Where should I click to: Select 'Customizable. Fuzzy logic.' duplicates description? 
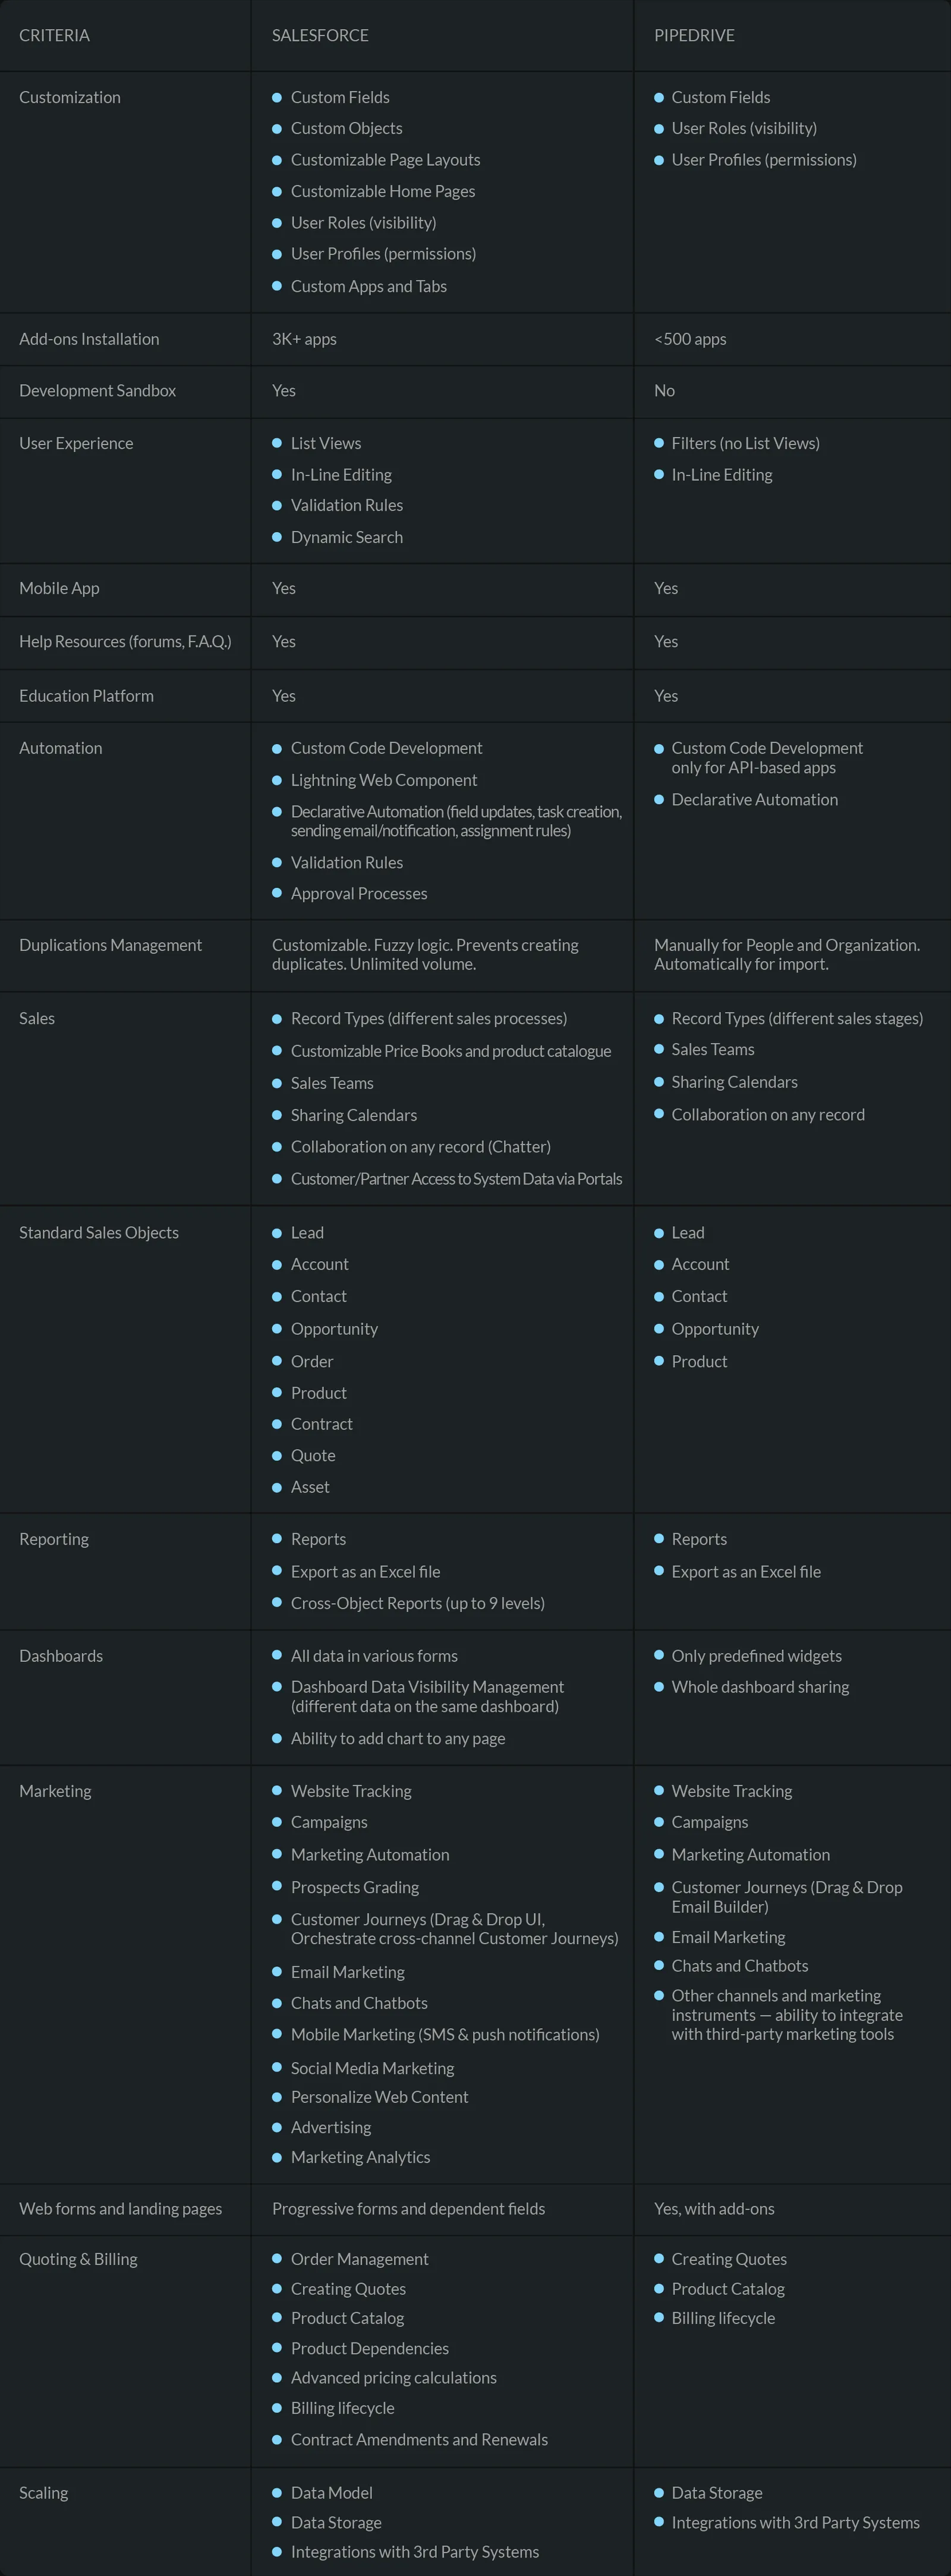tap(425, 955)
